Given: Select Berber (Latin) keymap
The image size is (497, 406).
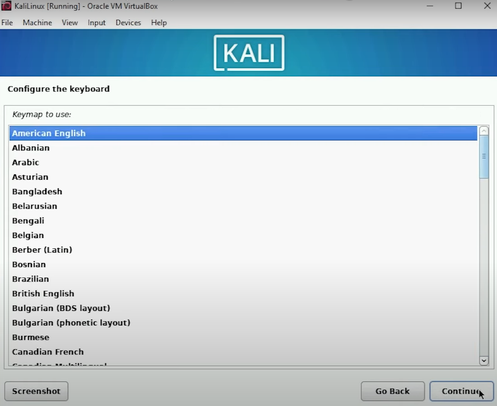Looking at the screenshot, I should coord(243,250).
